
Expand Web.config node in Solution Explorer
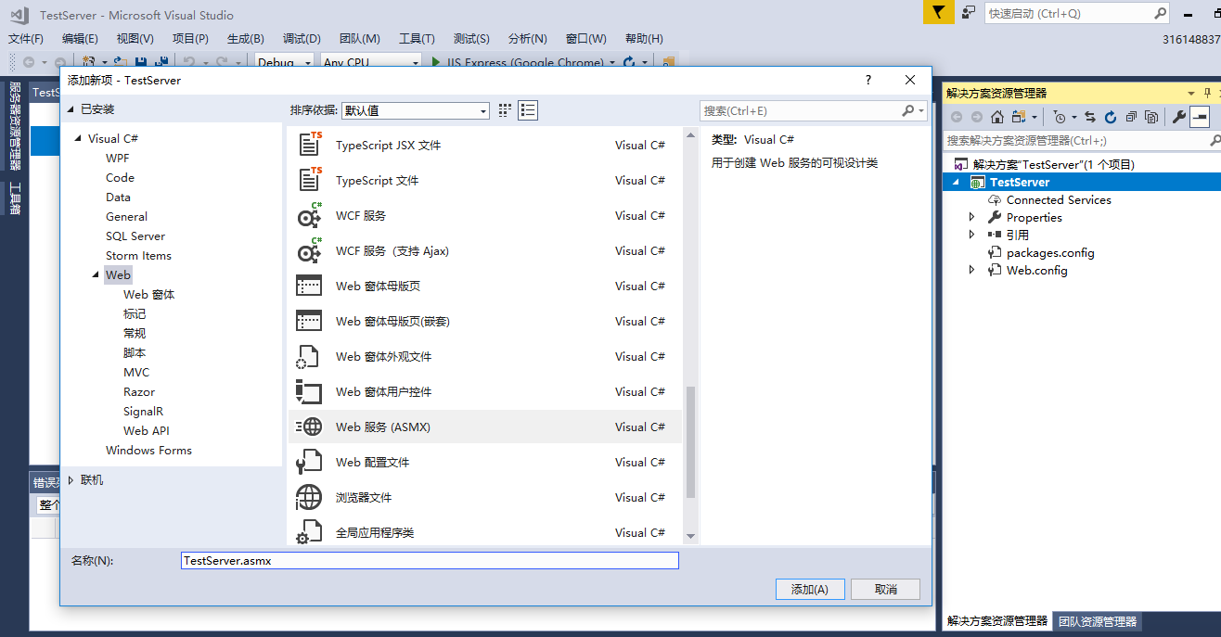971,270
